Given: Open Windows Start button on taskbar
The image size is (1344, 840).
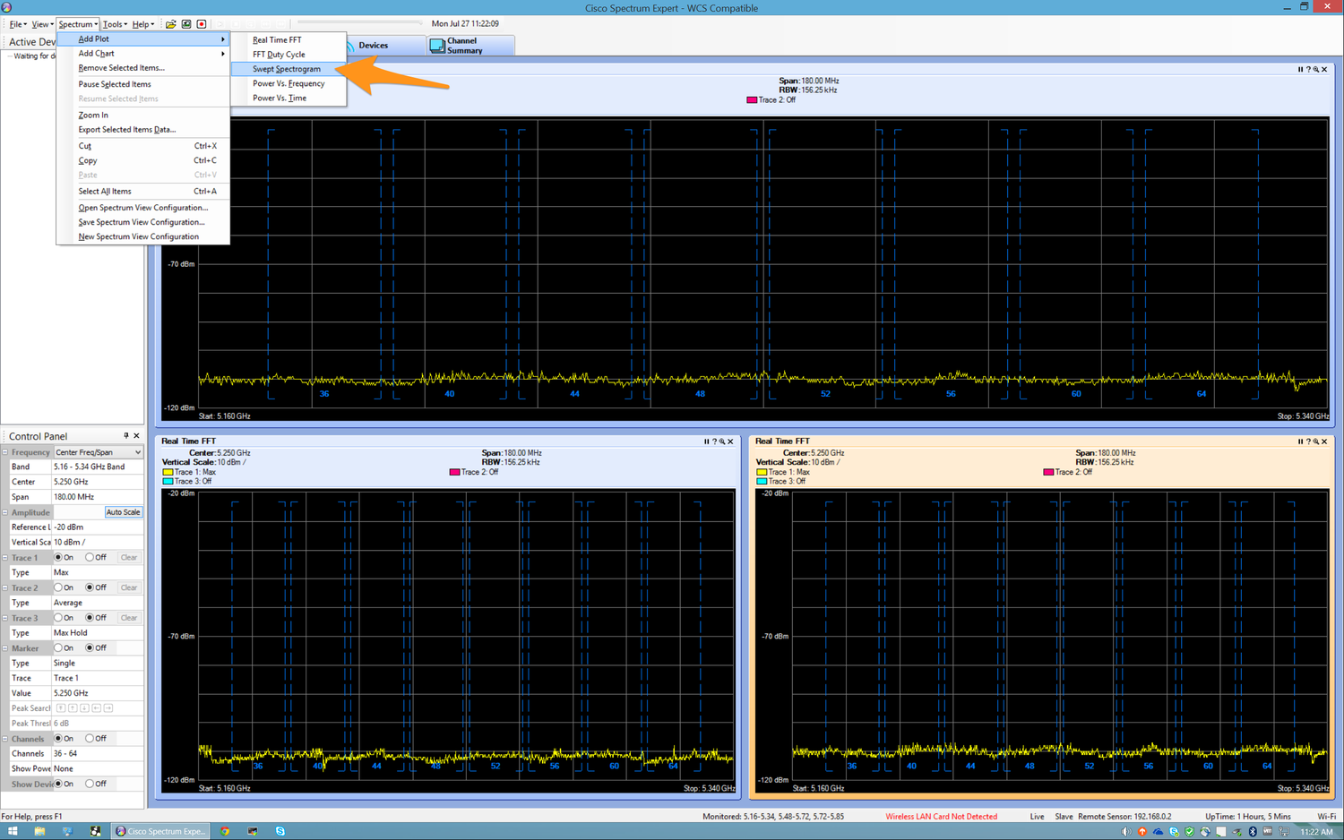Looking at the screenshot, I should (x=13, y=831).
